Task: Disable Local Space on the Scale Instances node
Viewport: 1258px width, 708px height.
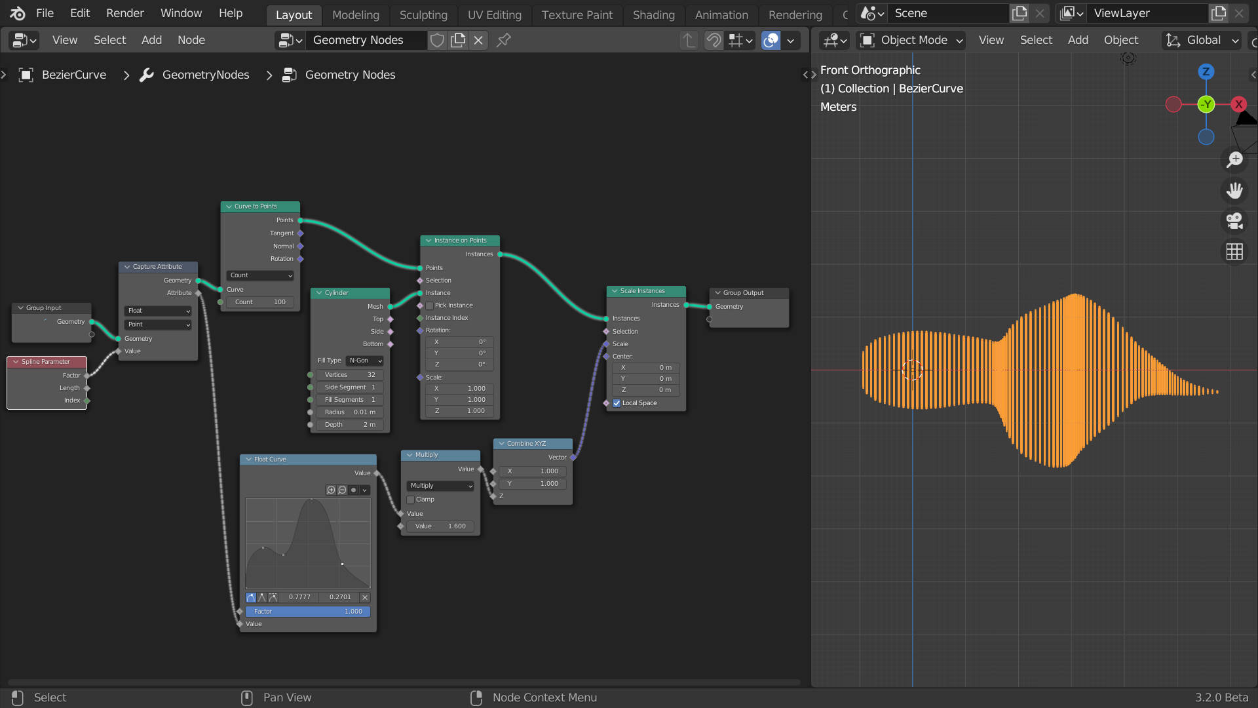Action: [616, 403]
